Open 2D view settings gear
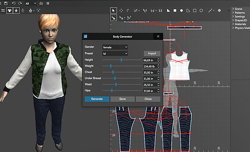250x152 pixels. [219, 11]
